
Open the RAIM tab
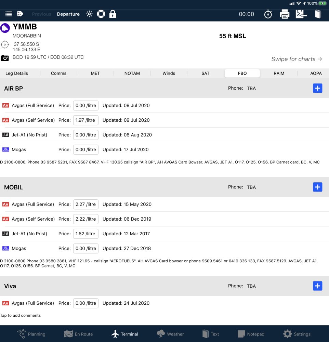coord(279,73)
